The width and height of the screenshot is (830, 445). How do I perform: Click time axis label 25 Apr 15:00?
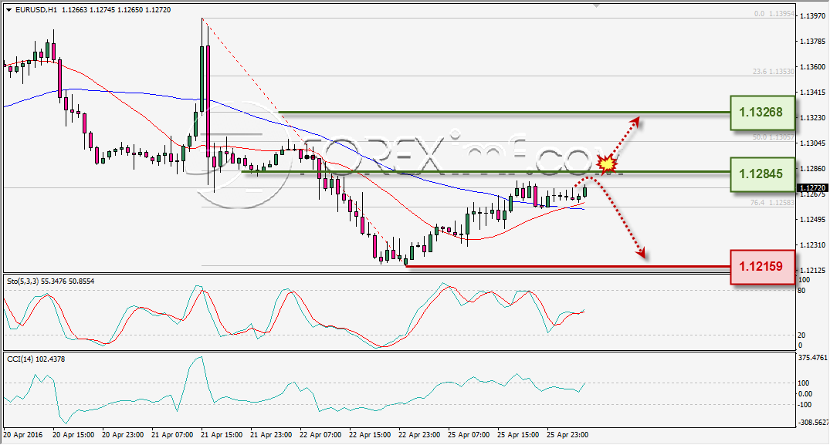tap(518, 434)
